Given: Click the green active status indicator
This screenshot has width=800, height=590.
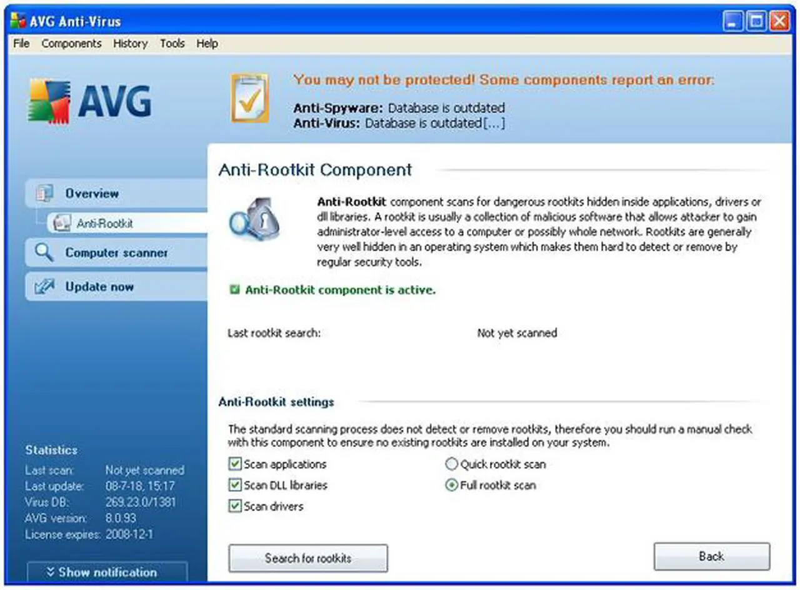Looking at the screenshot, I should [234, 290].
